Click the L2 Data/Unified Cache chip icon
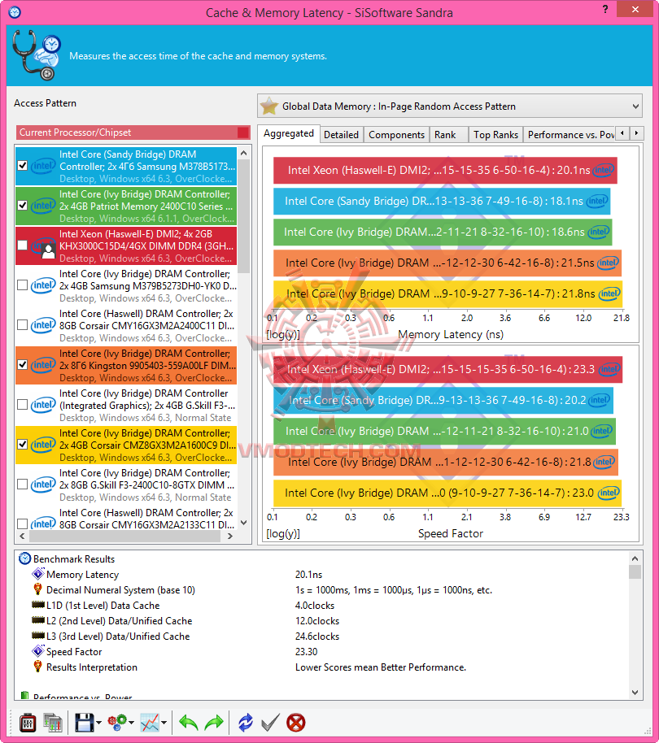 coord(38,620)
